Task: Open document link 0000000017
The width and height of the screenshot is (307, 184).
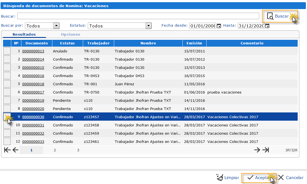Action: point(33,92)
